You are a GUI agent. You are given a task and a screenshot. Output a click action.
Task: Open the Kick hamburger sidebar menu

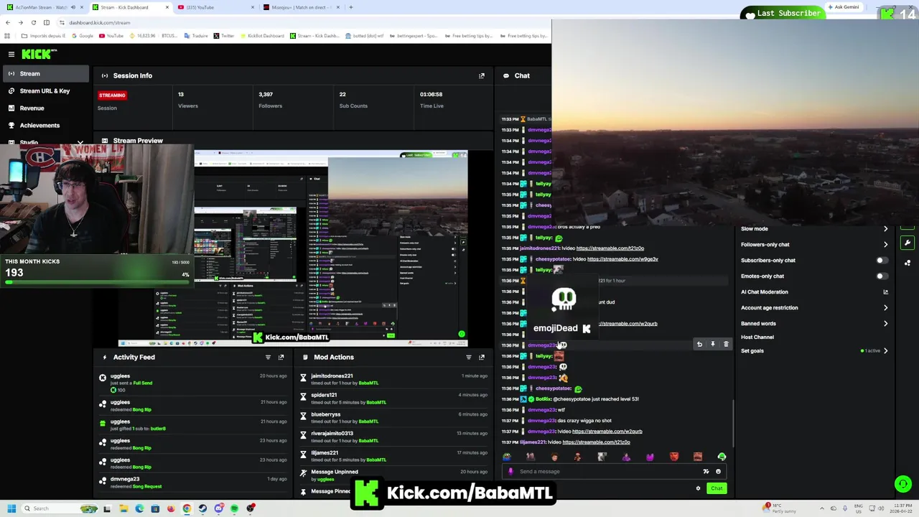[11, 54]
